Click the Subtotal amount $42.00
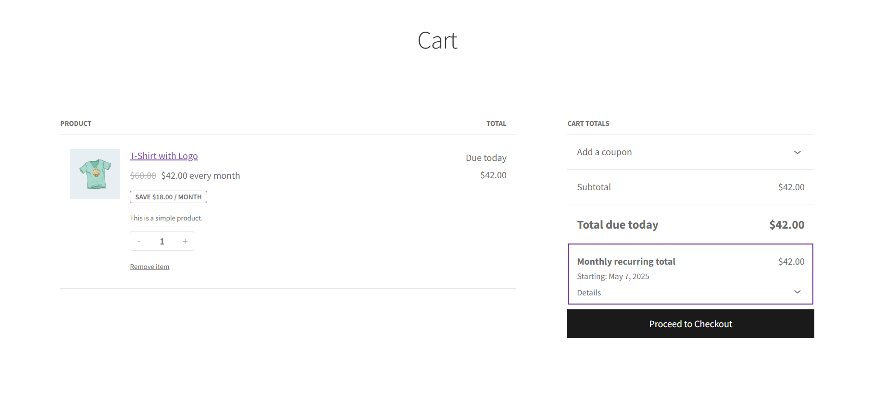The image size is (885, 415). [791, 187]
